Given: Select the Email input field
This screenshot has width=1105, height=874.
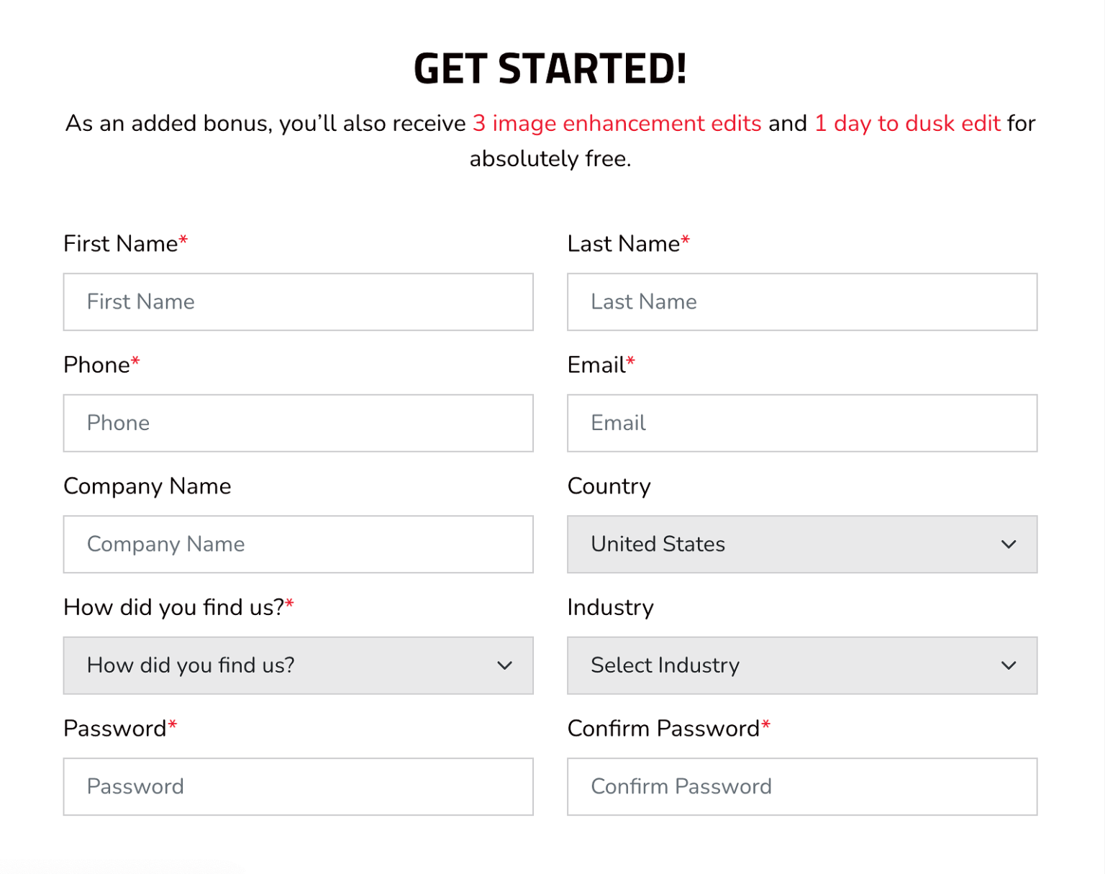Looking at the screenshot, I should 801,423.
